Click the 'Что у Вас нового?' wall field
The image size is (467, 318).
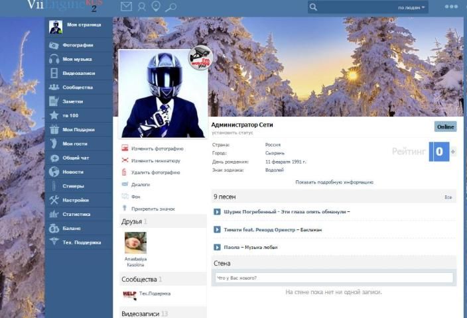click(x=334, y=278)
